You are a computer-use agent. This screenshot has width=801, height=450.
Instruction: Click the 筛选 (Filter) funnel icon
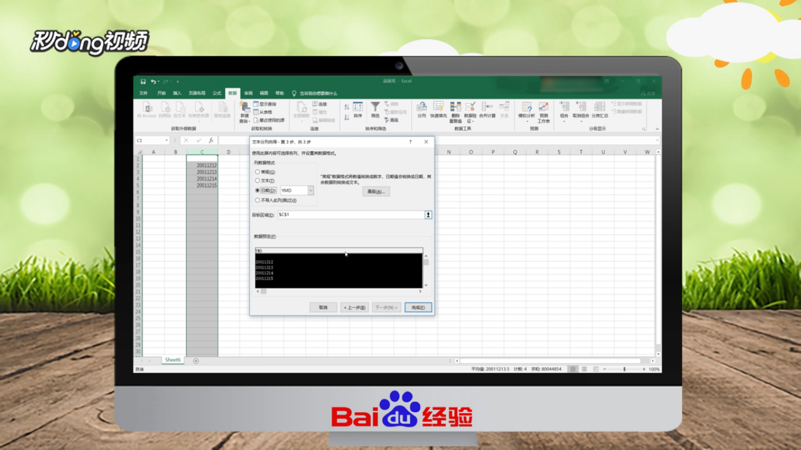pyautogui.click(x=375, y=110)
